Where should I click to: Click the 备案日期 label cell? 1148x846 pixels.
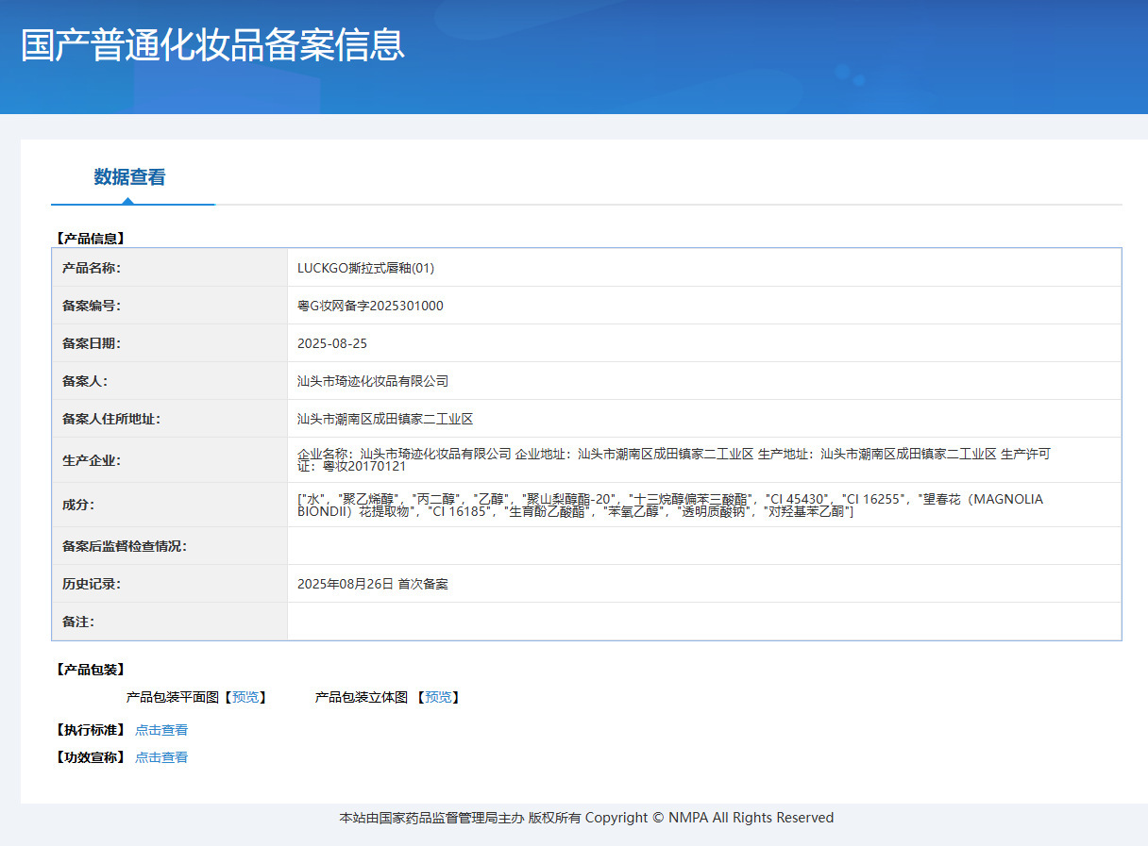click(x=170, y=343)
